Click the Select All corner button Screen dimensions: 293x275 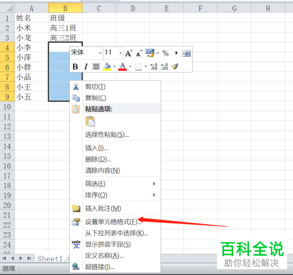coord(7,8)
